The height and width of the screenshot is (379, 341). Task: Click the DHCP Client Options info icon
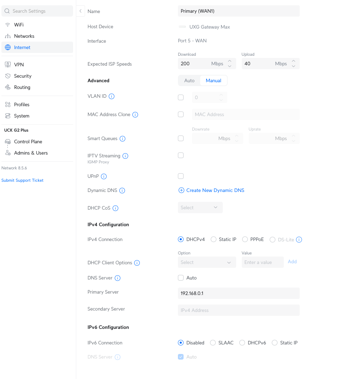(137, 263)
